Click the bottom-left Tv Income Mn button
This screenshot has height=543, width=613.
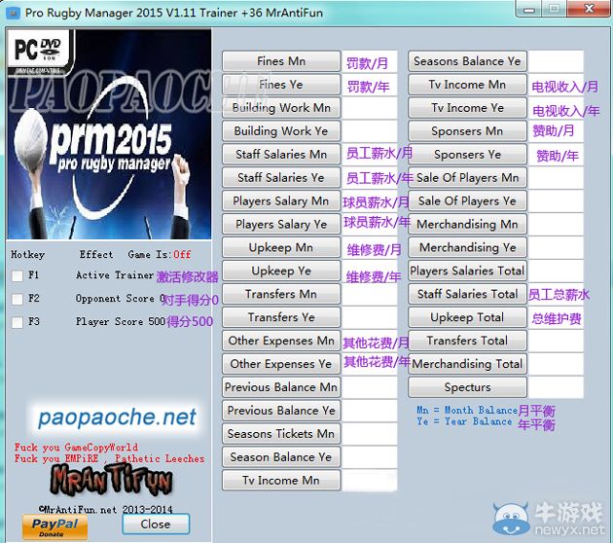[x=281, y=481]
